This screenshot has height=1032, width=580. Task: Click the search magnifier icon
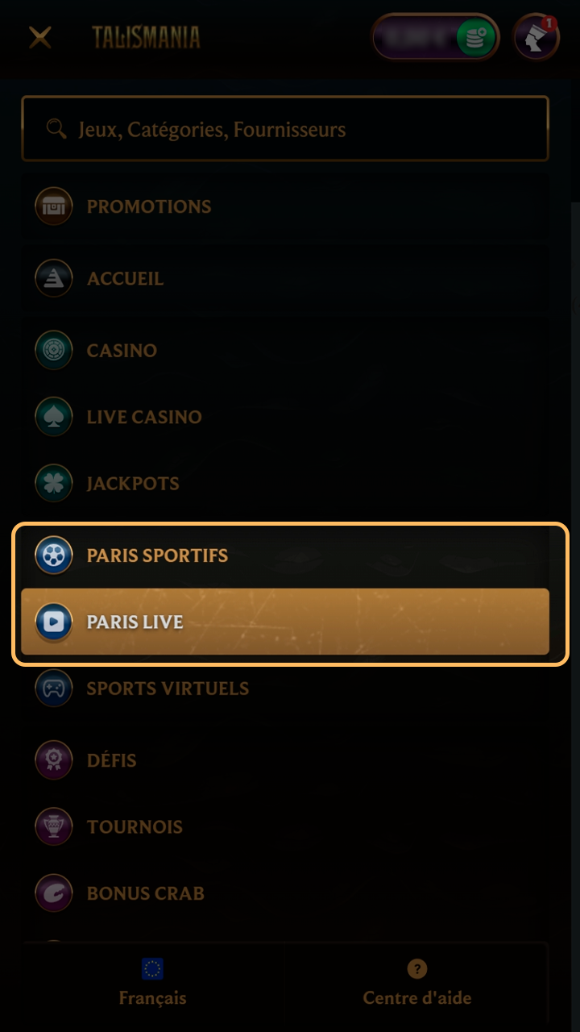tap(56, 129)
